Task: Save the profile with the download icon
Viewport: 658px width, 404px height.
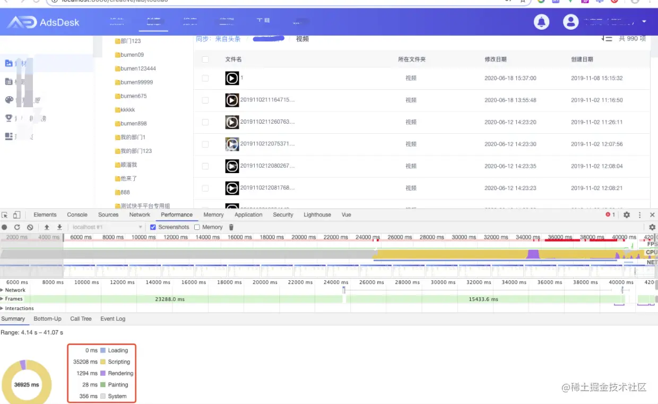Action: point(59,227)
